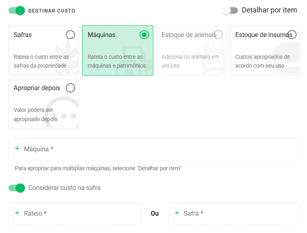Click the Destinar Custo label

click(52, 11)
